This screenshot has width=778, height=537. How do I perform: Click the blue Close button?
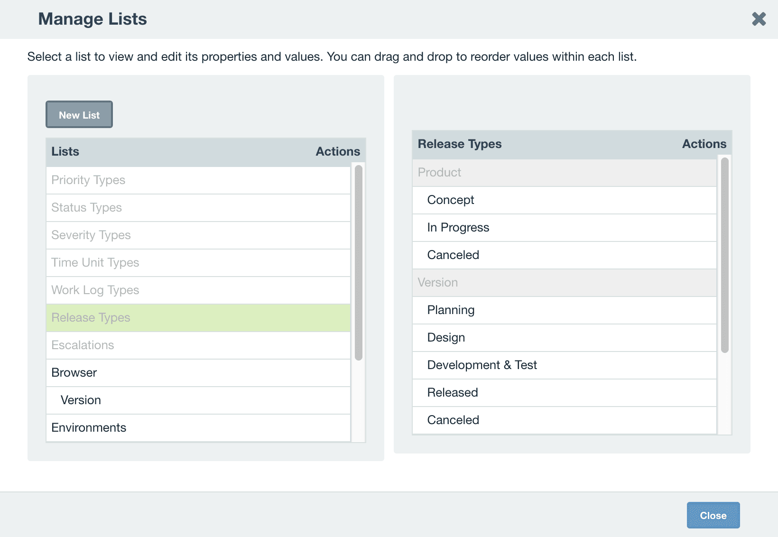(713, 515)
